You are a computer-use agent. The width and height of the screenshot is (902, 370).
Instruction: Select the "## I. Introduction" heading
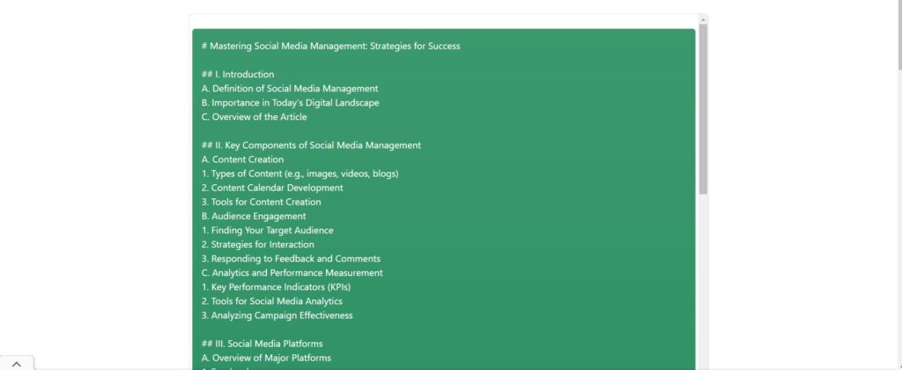pyautogui.click(x=238, y=74)
